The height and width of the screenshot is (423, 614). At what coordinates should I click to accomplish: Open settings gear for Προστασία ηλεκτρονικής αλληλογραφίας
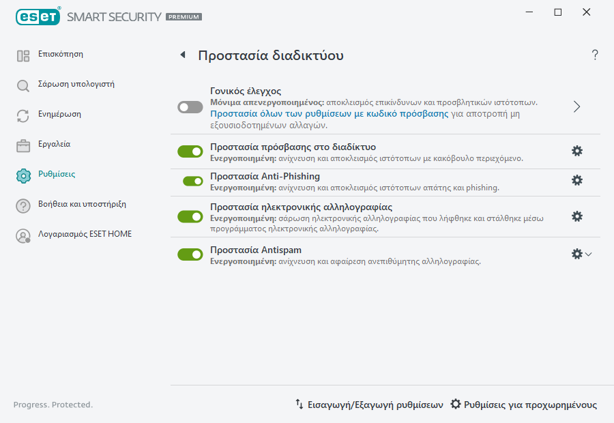(x=577, y=216)
